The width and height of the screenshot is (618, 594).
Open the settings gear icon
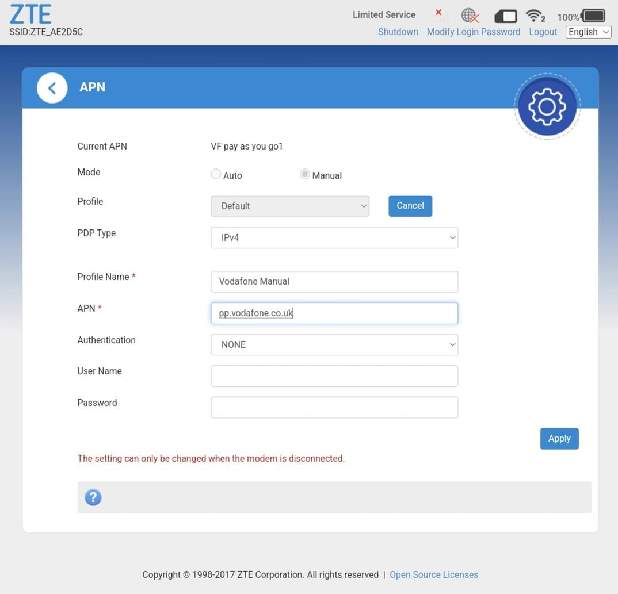point(547,106)
